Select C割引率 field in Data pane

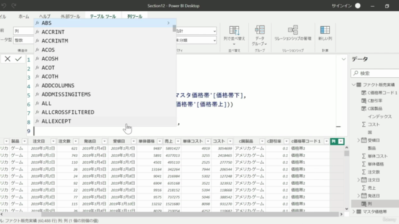(372, 101)
